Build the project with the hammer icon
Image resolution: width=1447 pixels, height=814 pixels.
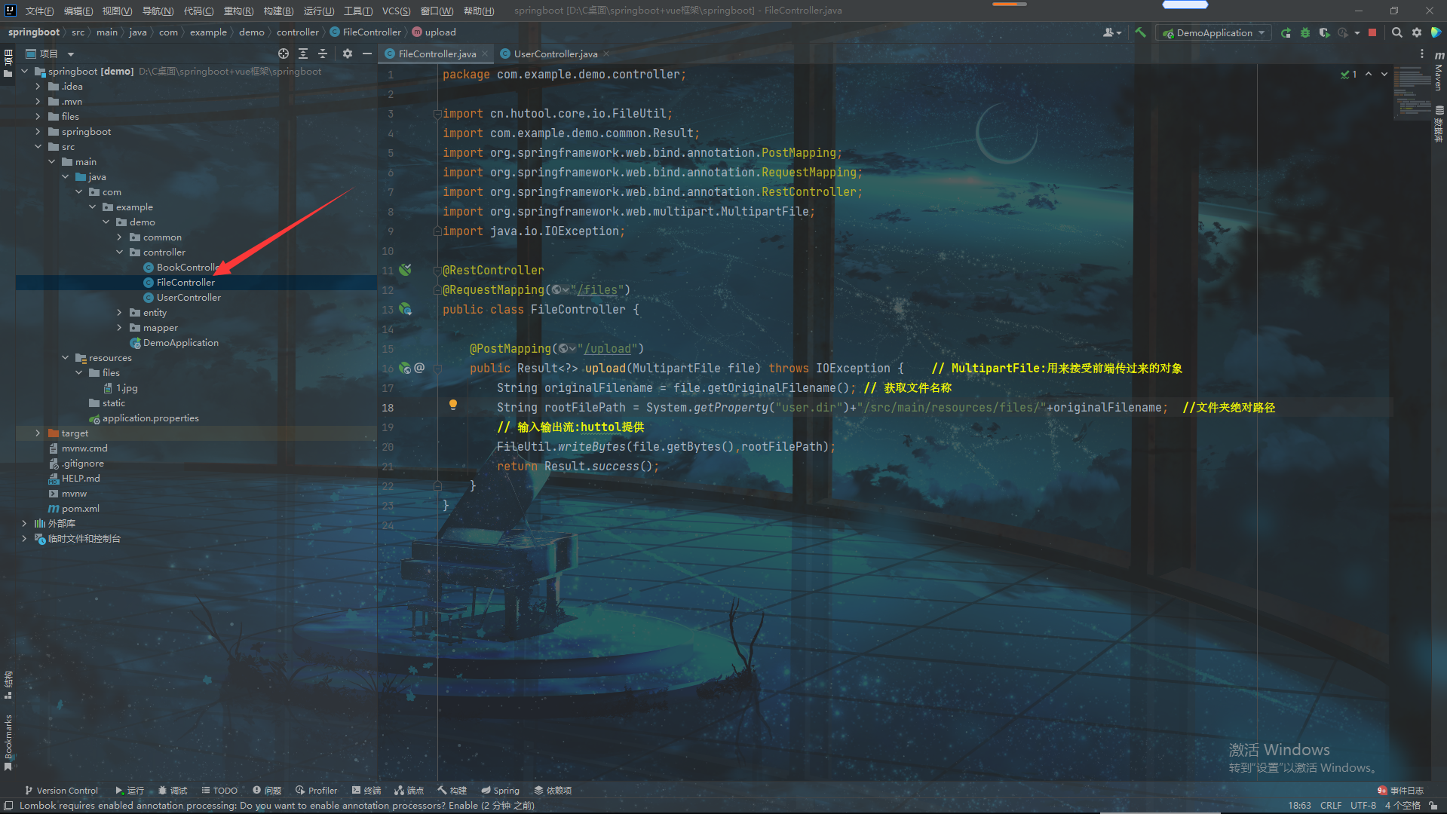(x=1140, y=32)
